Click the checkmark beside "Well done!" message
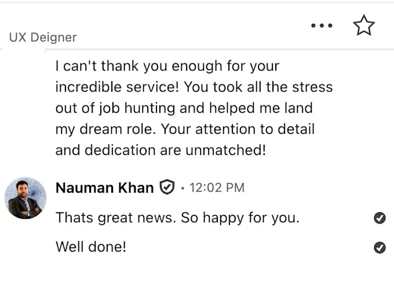Image resolution: width=394 pixels, height=291 pixels. pyautogui.click(x=380, y=248)
